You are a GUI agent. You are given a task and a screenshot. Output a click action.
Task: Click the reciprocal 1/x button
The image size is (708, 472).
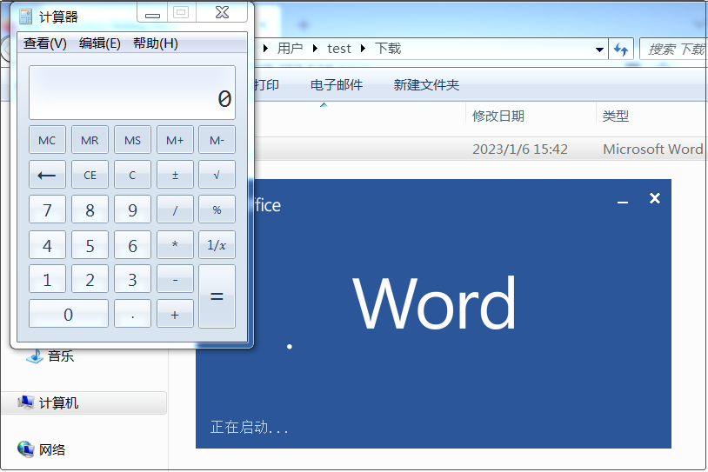pyautogui.click(x=217, y=244)
